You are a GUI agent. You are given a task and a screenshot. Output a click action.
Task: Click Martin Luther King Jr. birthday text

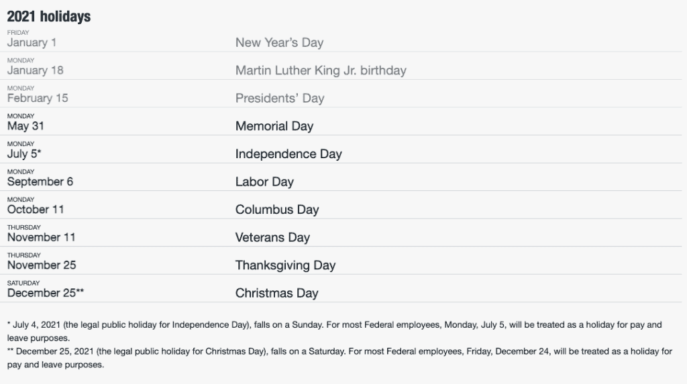pos(321,70)
